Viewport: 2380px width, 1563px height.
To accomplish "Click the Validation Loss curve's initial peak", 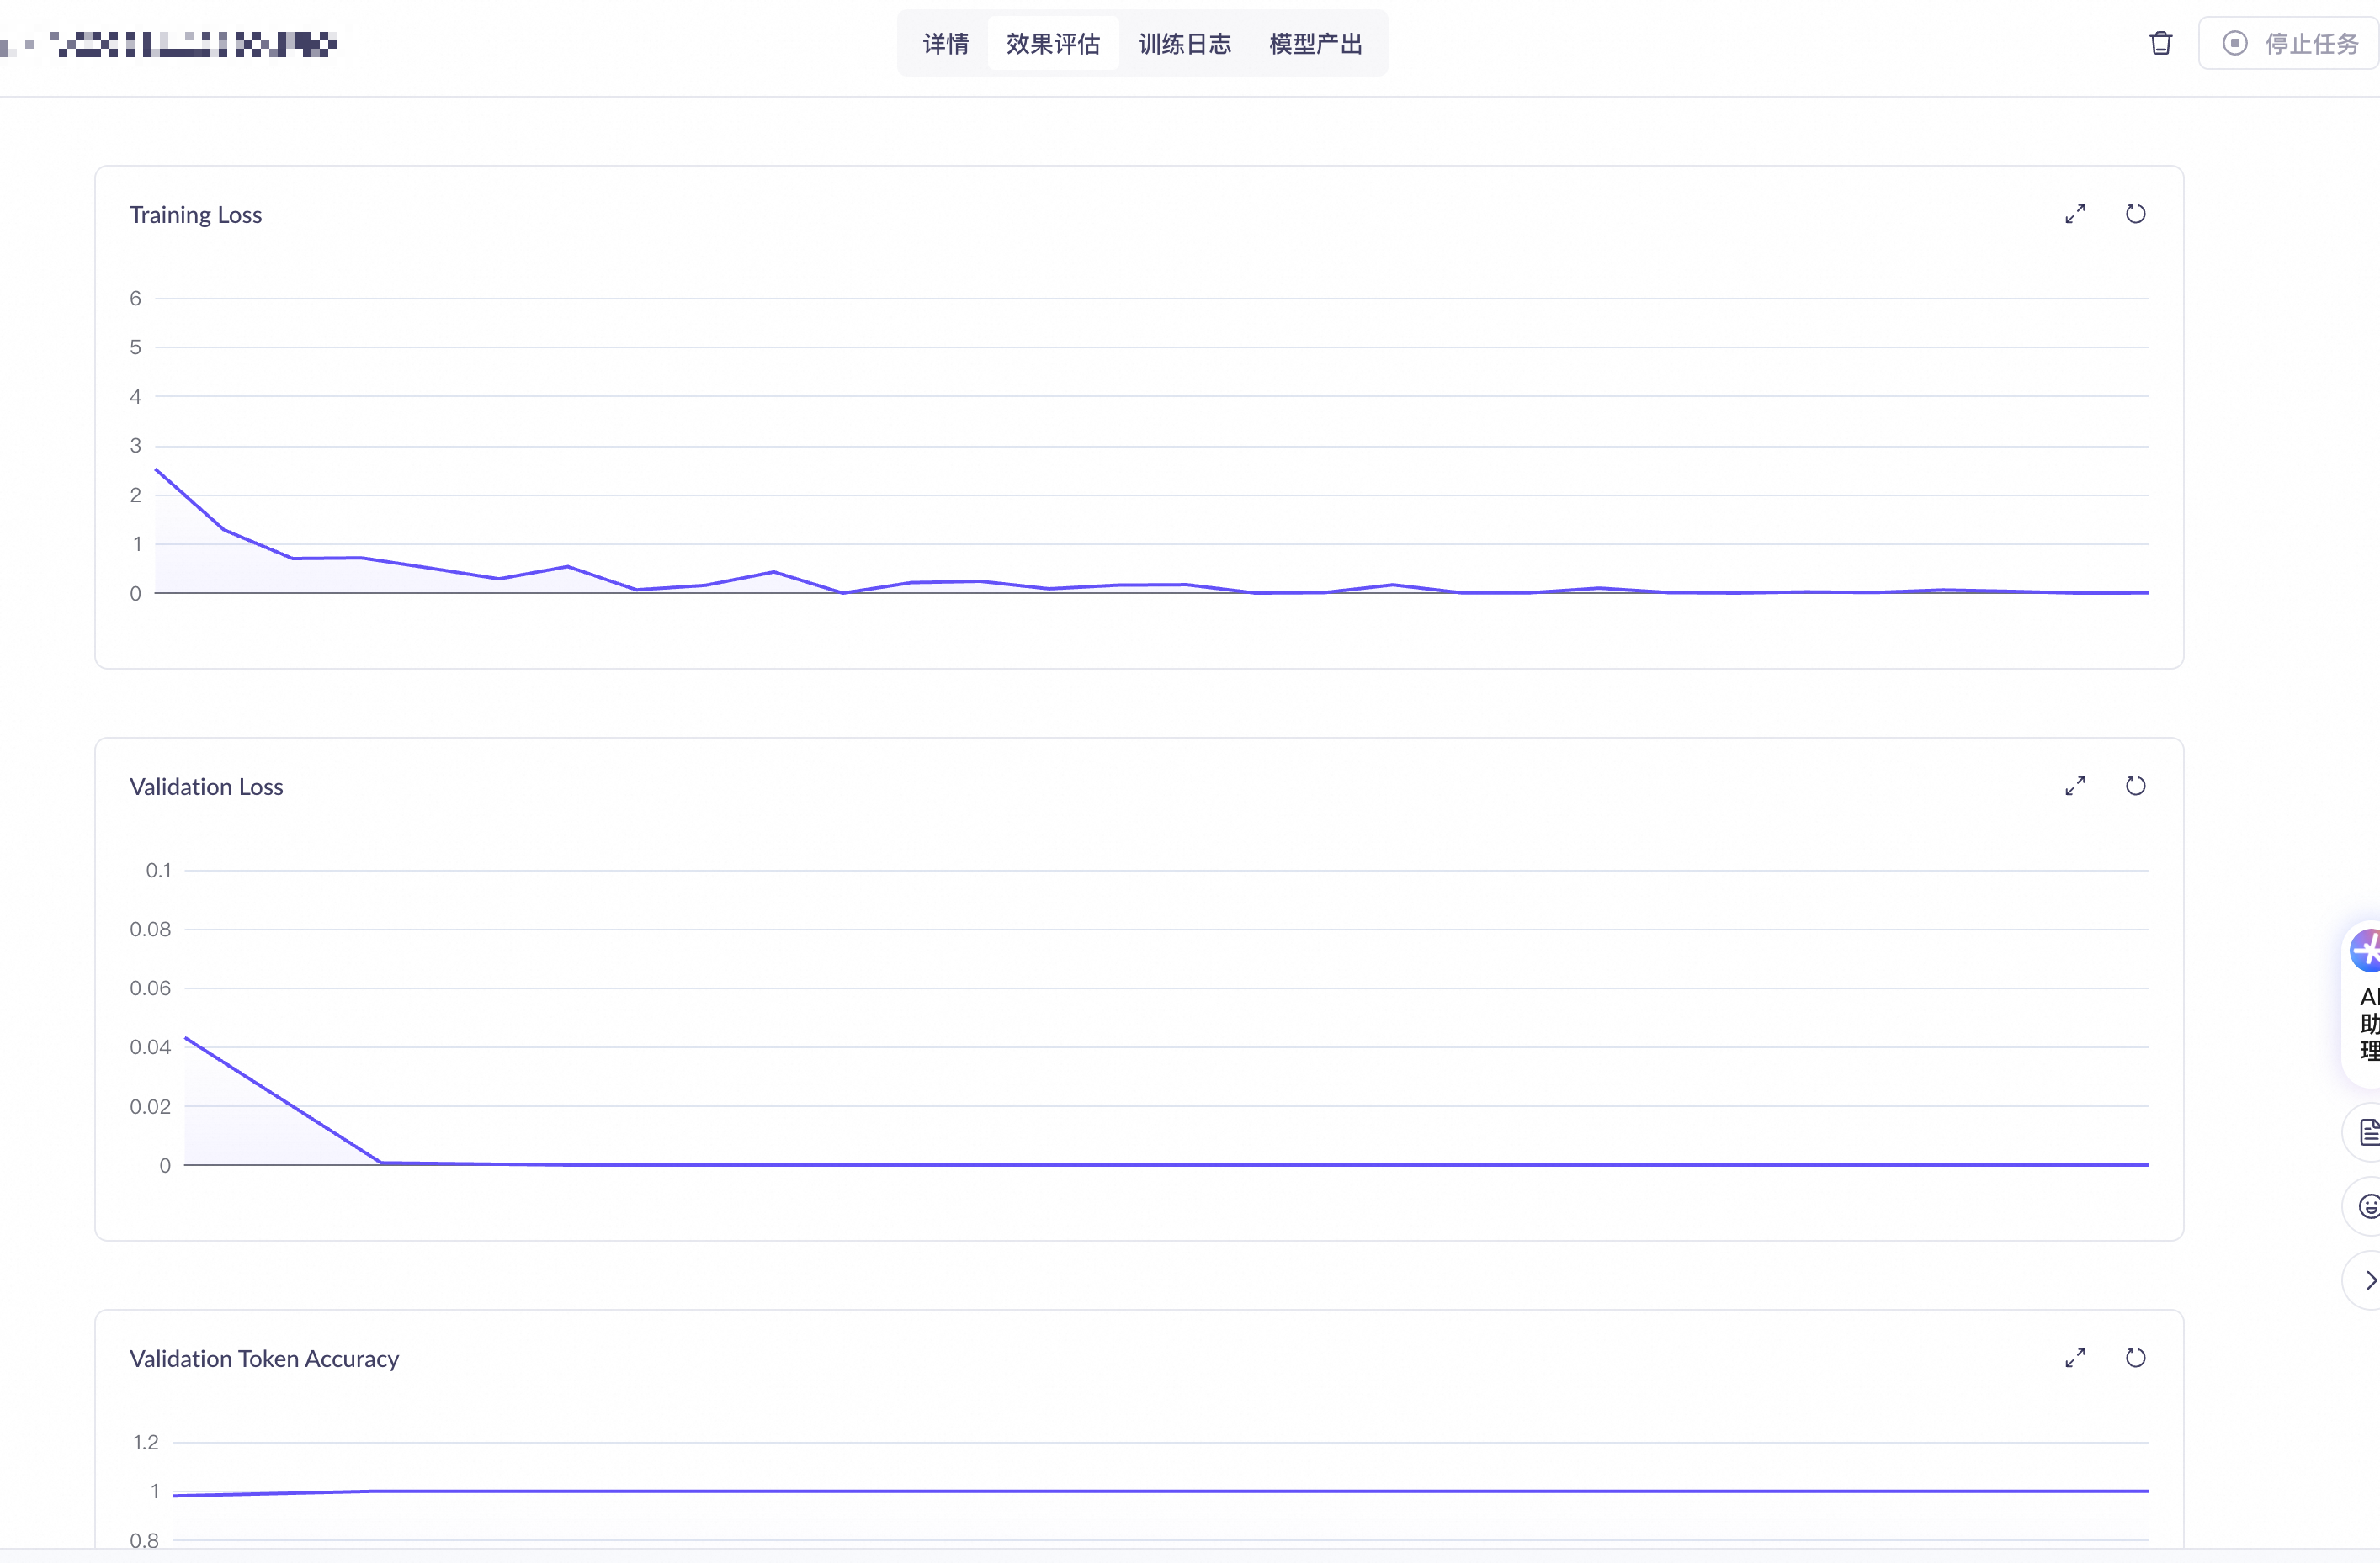I will (187, 1038).
